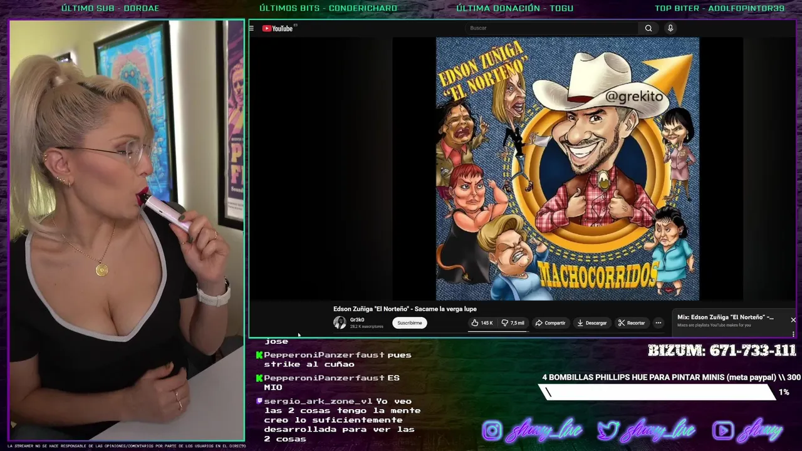
Task: Close the Mix playlist panel
Action: (x=793, y=319)
